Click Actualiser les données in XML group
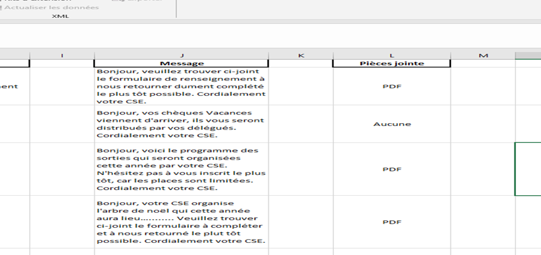 click(x=51, y=8)
